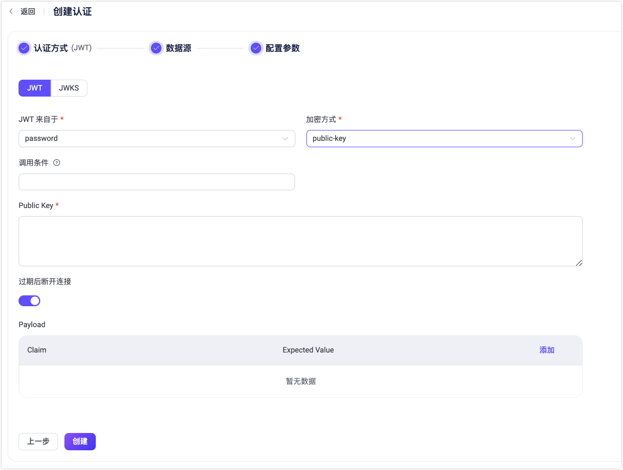
Task: Click the 返回 back link
Action: click(28, 11)
